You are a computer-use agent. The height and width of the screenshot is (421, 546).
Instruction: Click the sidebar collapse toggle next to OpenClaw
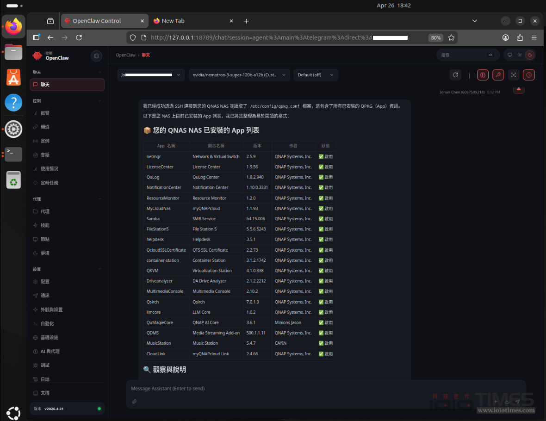pos(96,56)
